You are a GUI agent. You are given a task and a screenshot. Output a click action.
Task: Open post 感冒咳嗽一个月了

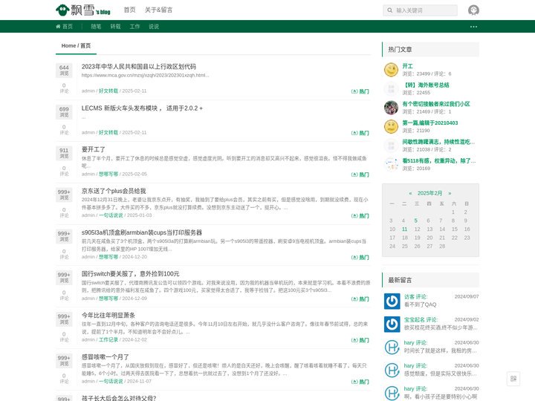[x=105, y=357]
